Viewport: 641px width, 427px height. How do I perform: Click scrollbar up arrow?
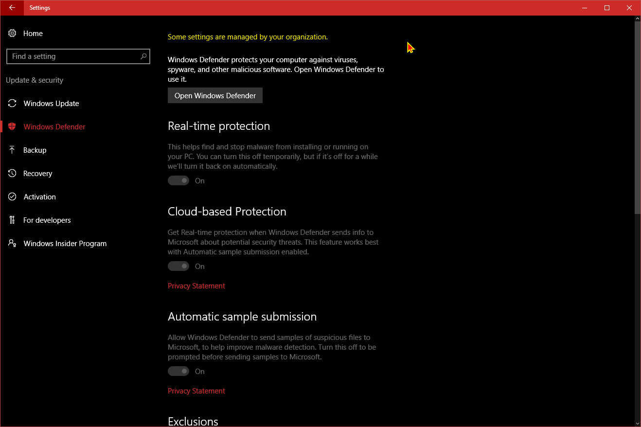tap(638, 18)
